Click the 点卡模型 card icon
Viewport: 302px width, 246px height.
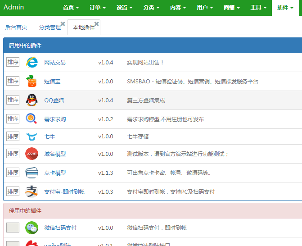(x=32, y=173)
